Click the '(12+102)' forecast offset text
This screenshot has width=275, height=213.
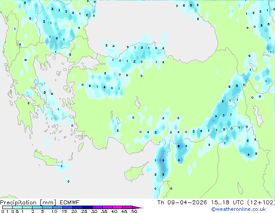point(261,203)
